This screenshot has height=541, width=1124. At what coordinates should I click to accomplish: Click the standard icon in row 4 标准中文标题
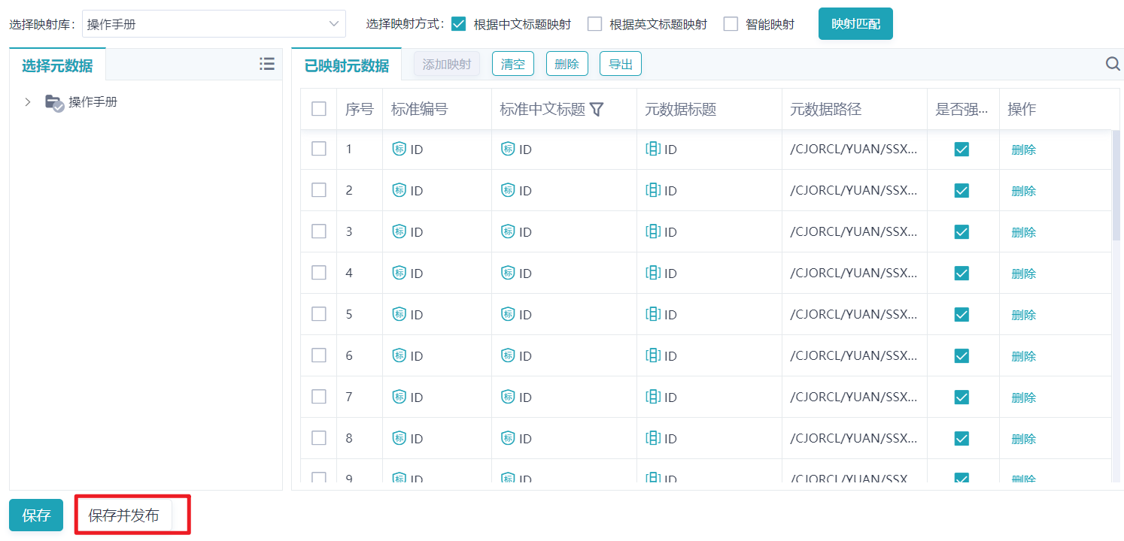[508, 274]
